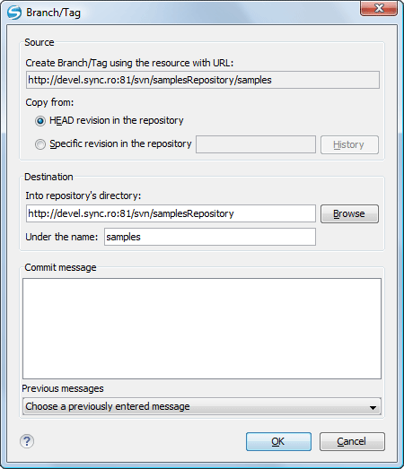Open the previously entered message combo box
This screenshot has width=404, height=469.
202,406
